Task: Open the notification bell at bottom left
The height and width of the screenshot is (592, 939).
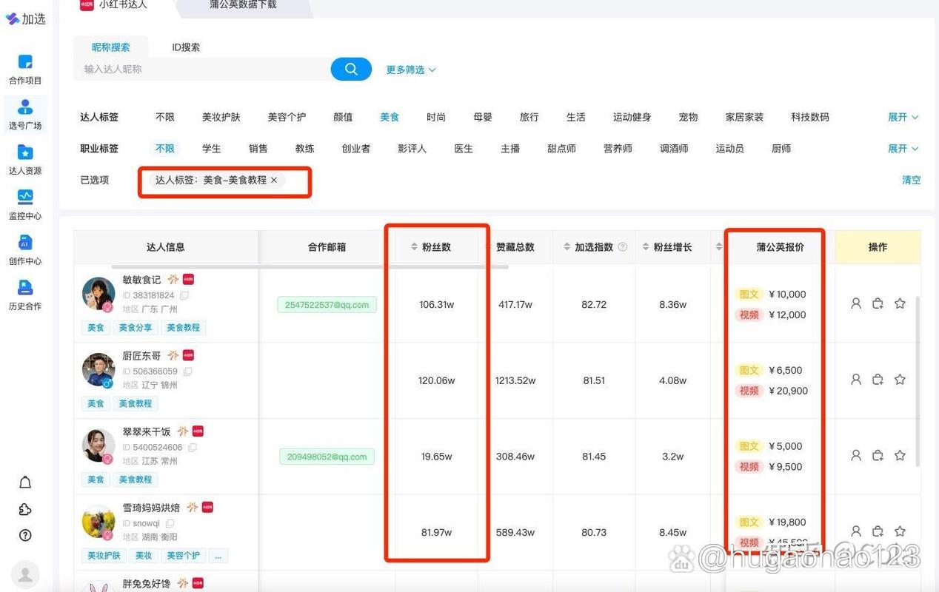Action: pos(24,482)
